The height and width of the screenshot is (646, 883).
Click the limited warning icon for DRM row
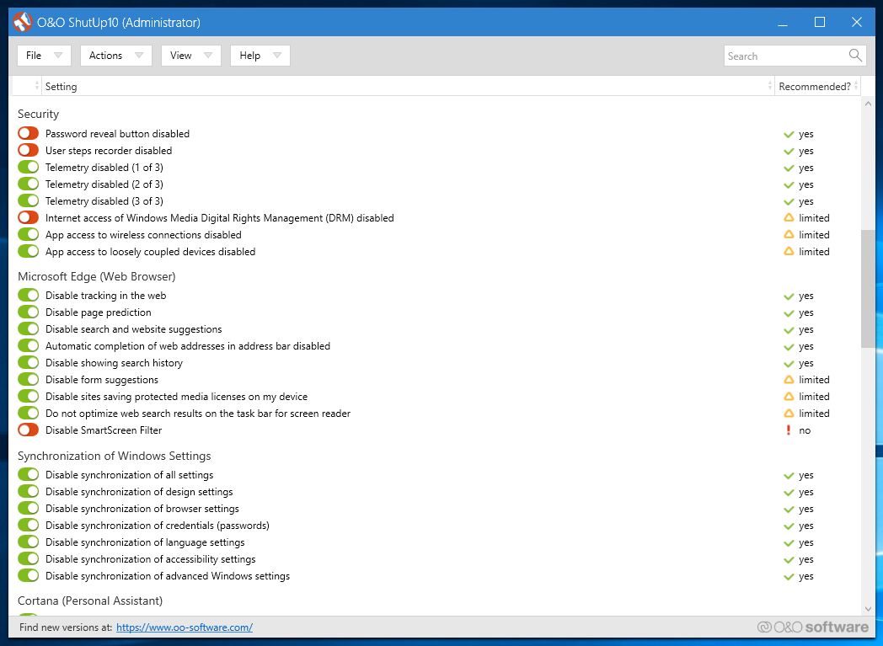(789, 218)
